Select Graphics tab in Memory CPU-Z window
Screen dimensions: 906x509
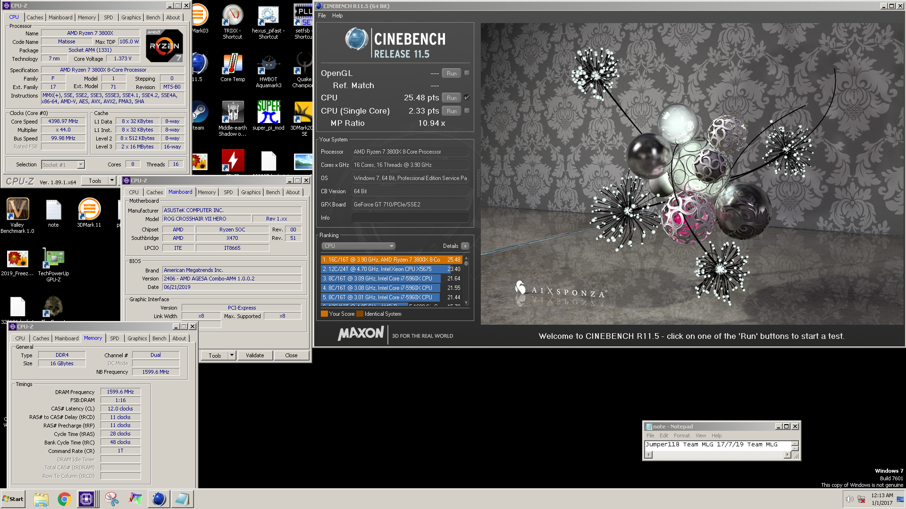(x=137, y=338)
